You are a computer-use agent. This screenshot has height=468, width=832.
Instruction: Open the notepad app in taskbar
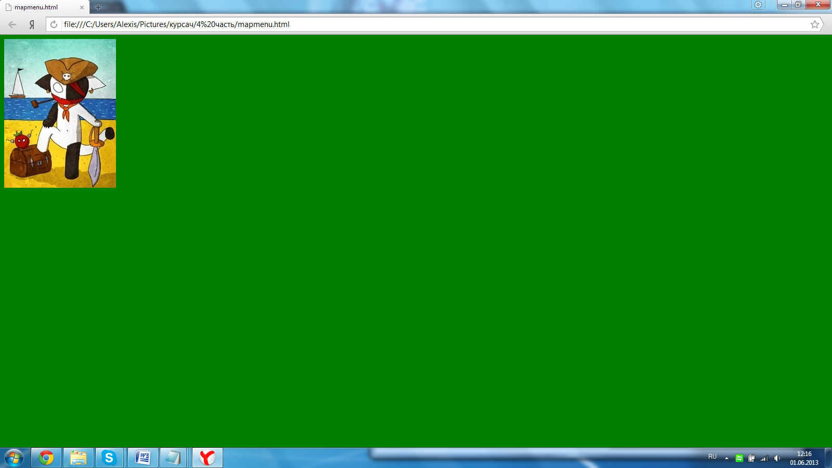point(173,458)
